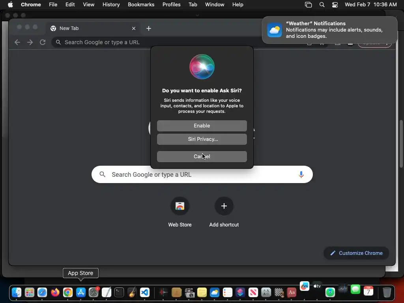Open Control Center in menu bar
Viewport: 404px width, 303px height.
click(x=335, y=4)
